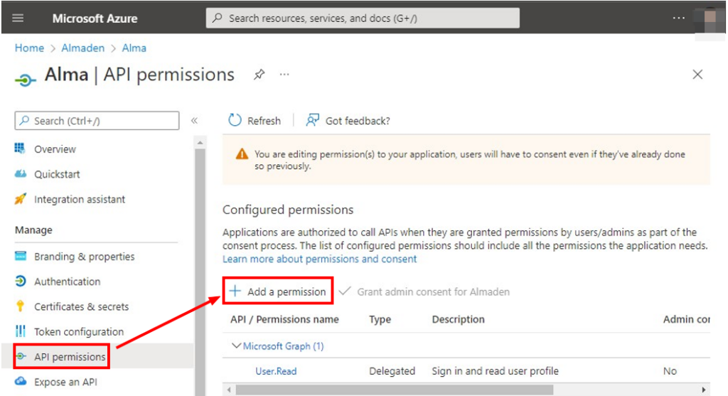Click the Certificates & secrets key icon
The width and height of the screenshot is (728, 396).
(20, 306)
